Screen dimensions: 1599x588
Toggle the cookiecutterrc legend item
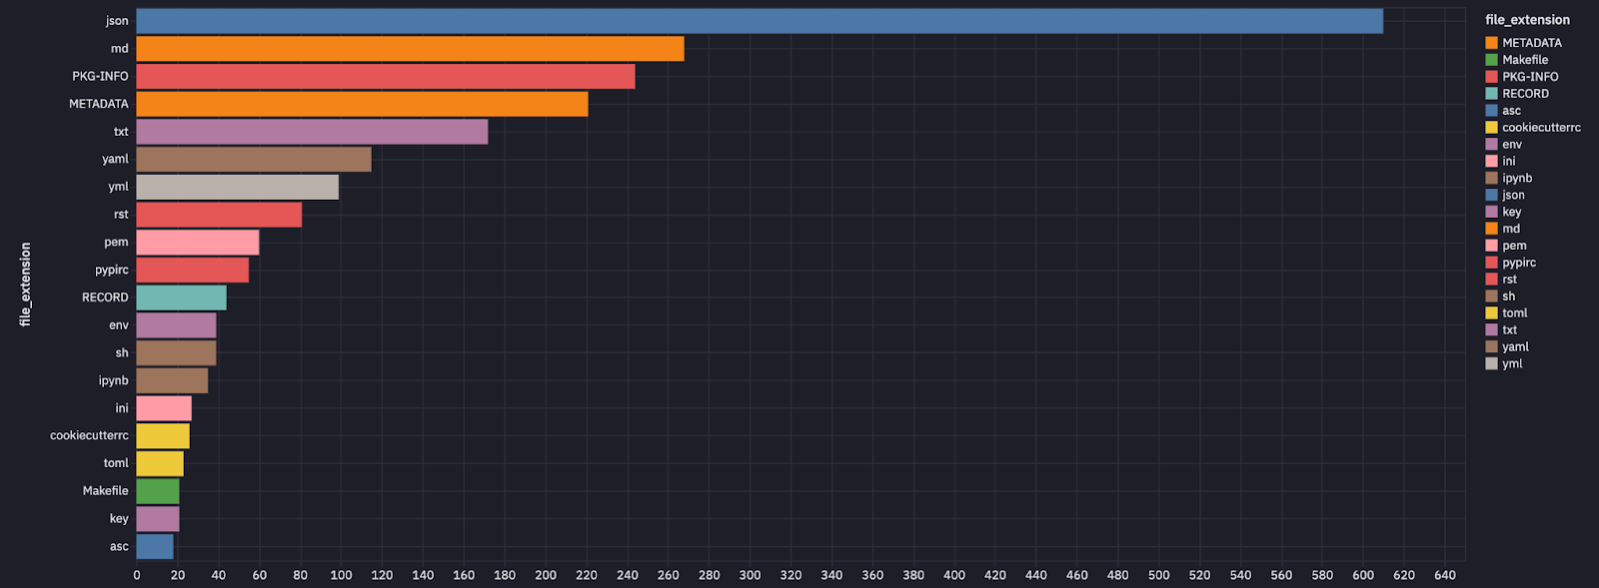pyautogui.click(x=1540, y=128)
